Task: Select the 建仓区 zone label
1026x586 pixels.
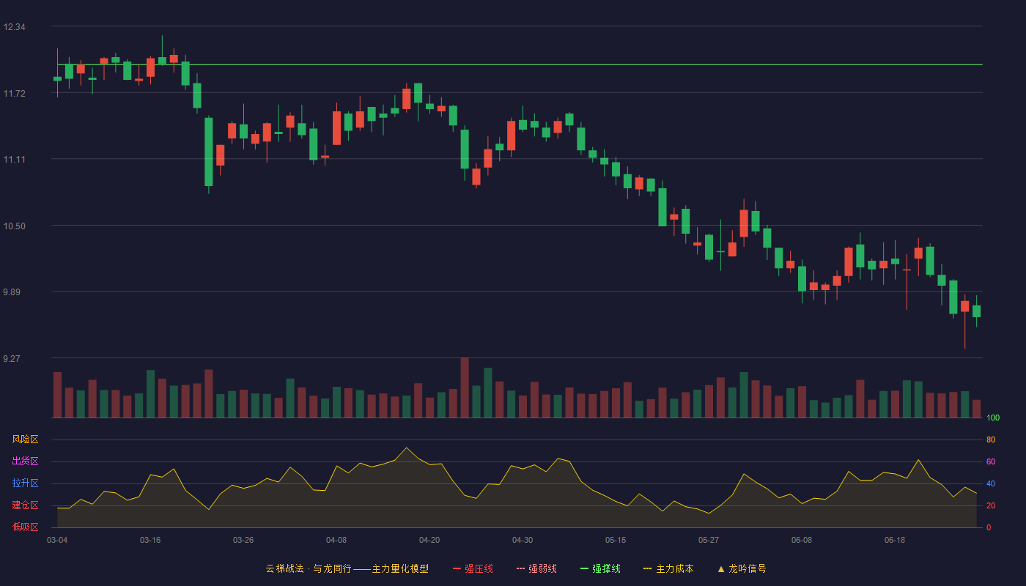Action: (25, 505)
